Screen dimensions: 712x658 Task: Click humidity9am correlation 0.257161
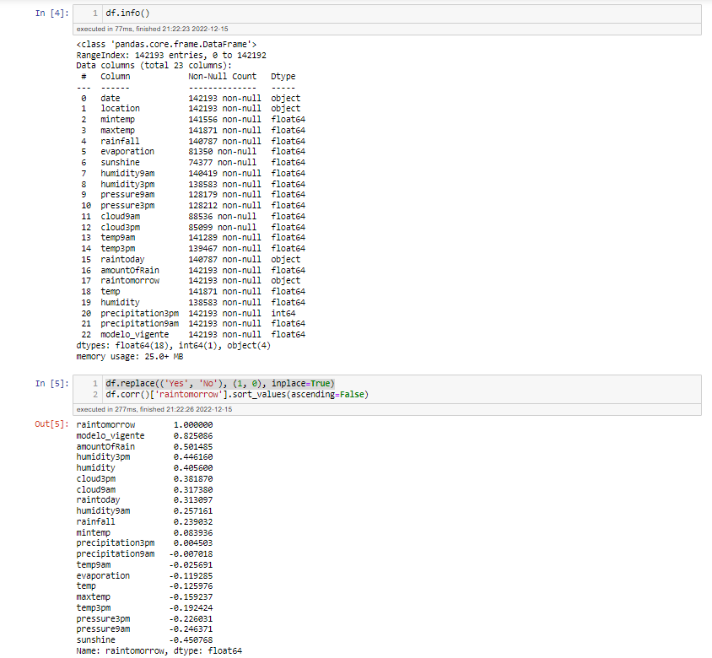click(x=193, y=511)
